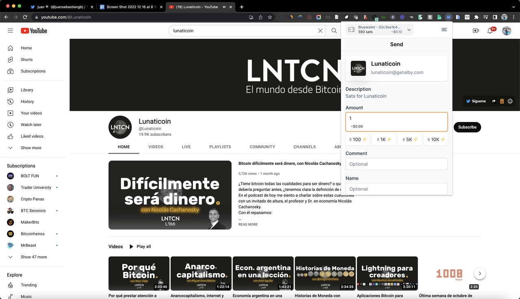Open BTC Sessions subscription channel
Viewport: 520px width, 299px height.
32,211
